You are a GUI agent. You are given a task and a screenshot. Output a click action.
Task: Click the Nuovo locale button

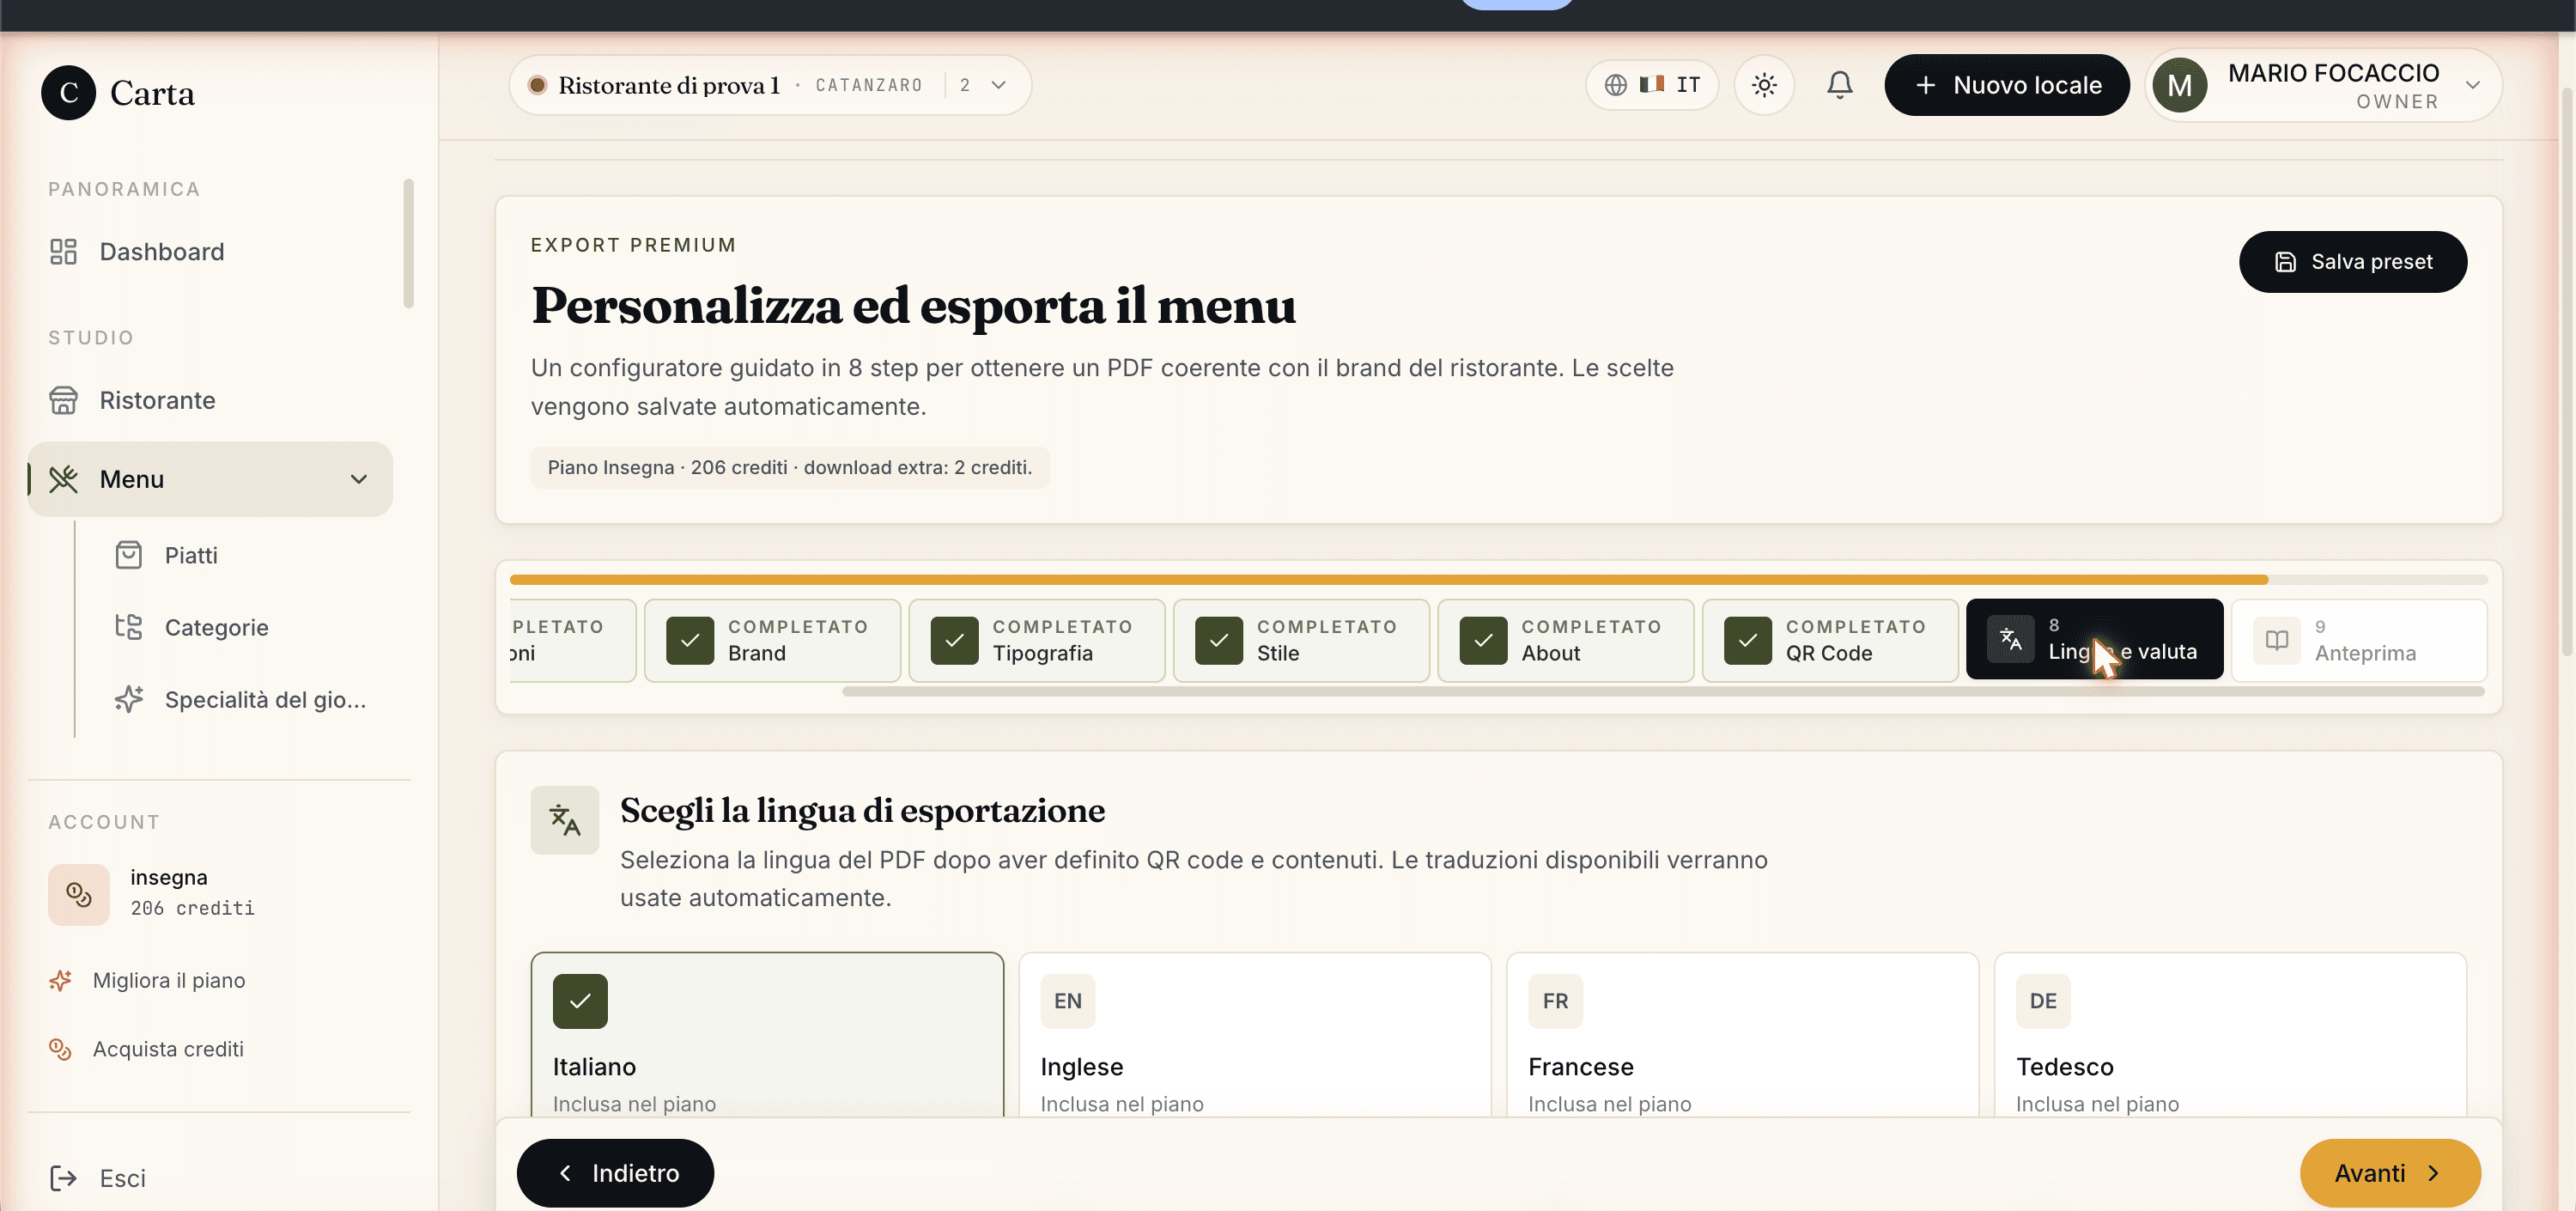point(2007,85)
